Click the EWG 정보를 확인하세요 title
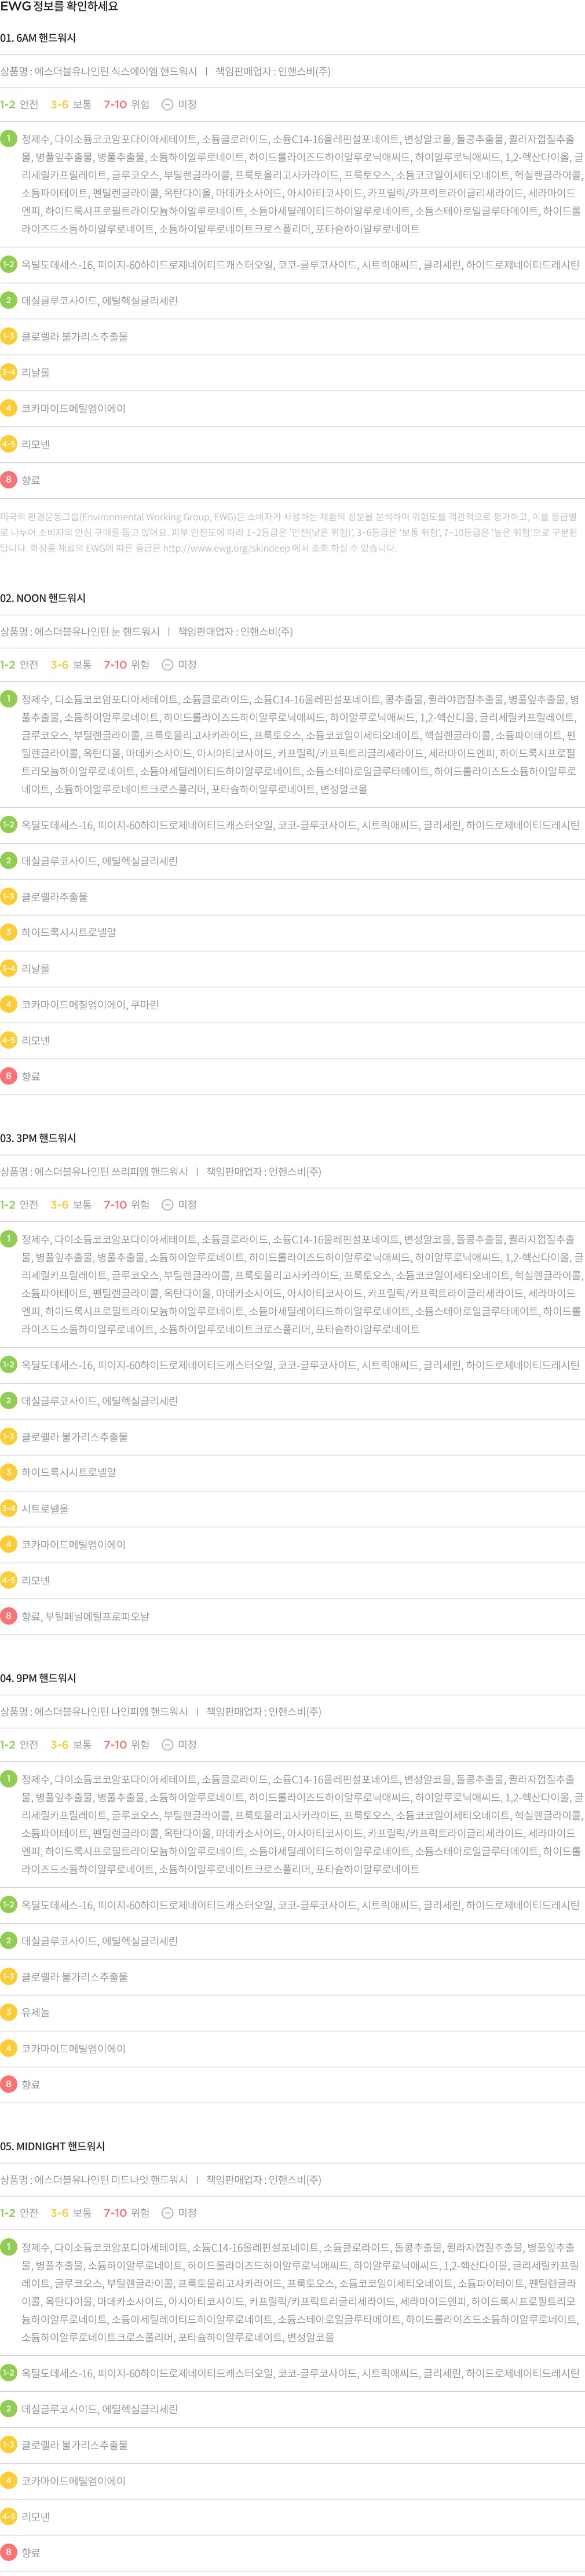 point(59,7)
